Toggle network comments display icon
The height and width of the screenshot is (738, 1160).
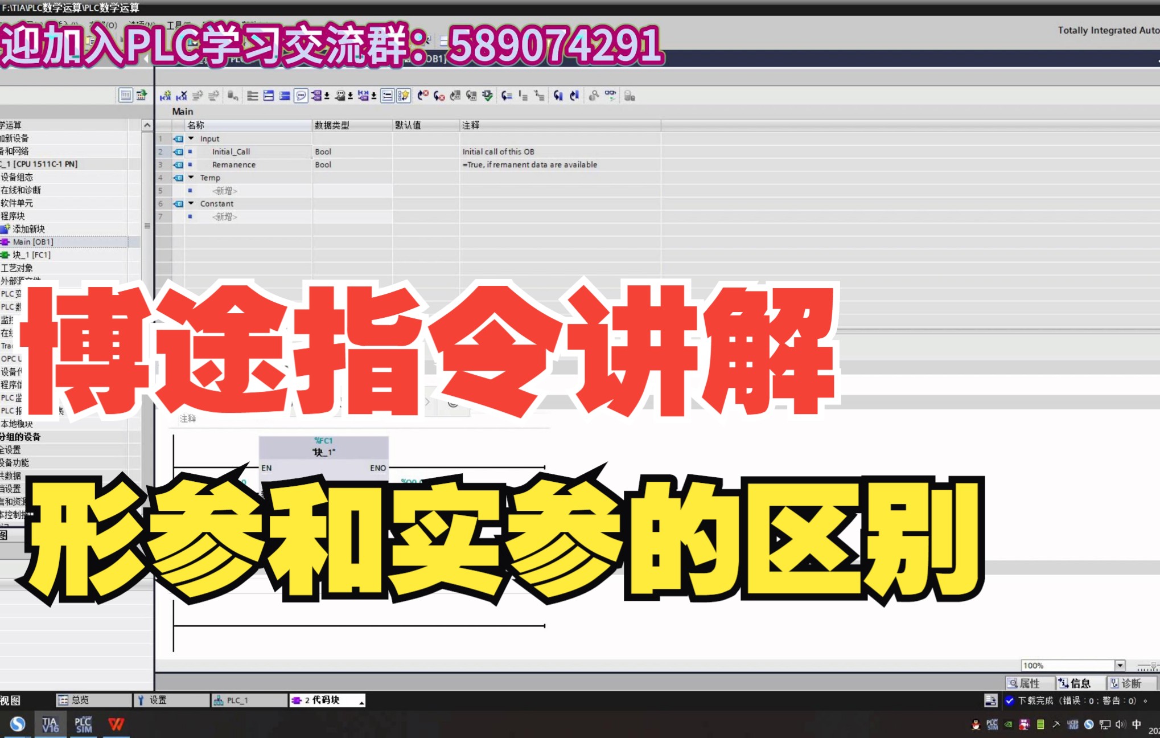pos(387,96)
